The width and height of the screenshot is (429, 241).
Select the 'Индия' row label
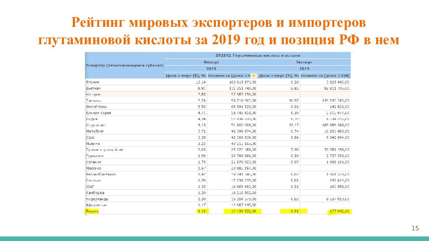coord(92,119)
